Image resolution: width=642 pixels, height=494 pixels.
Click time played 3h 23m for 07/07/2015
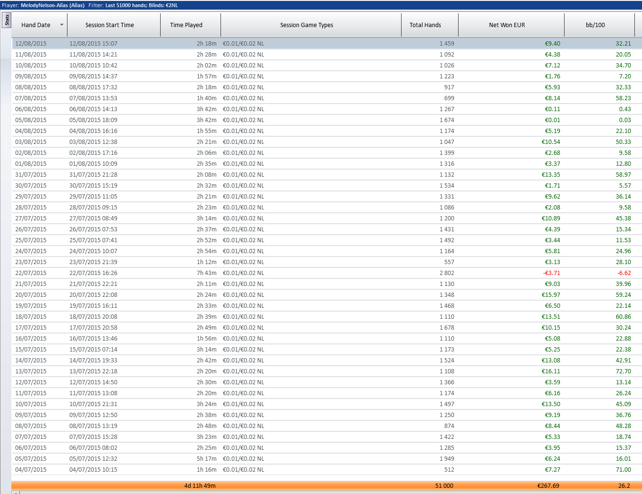[x=207, y=437]
